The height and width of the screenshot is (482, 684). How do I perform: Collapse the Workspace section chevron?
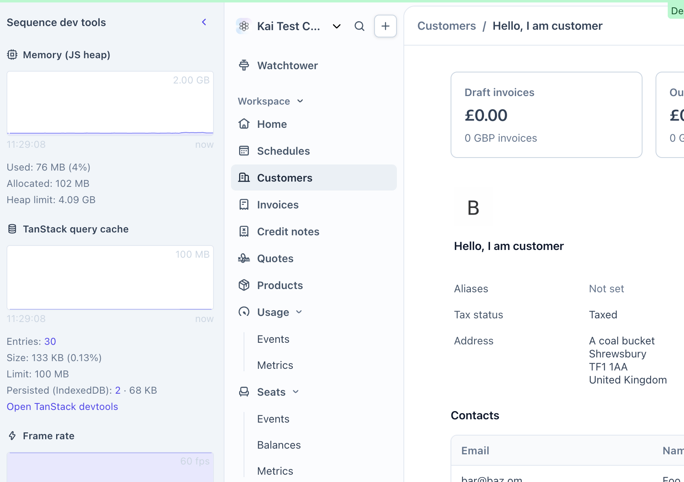(300, 101)
